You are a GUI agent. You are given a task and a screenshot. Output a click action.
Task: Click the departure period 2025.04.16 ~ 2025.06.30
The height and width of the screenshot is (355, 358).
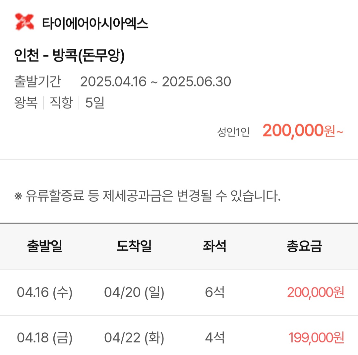(155, 82)
